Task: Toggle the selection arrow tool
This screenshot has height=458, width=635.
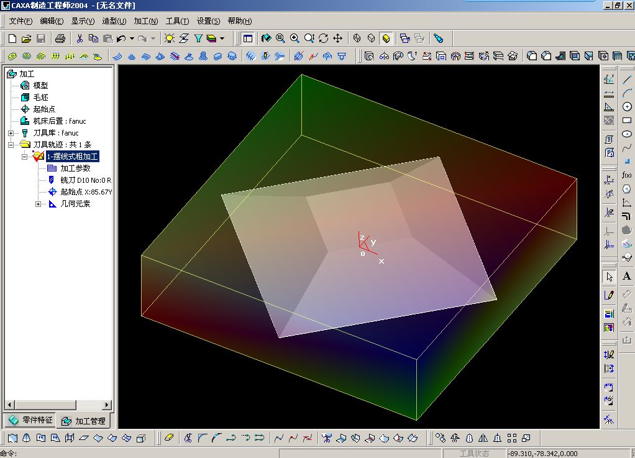Action: click(x=609, y=277)
